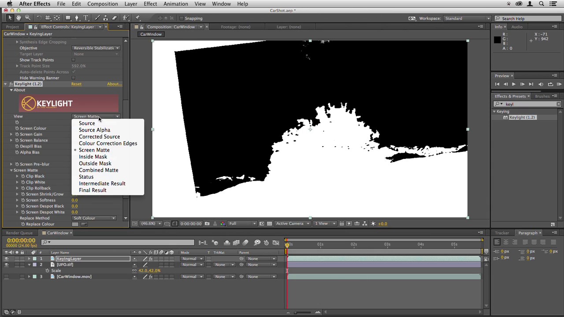Viewport: 564px width, 317px height.
Task: Select the Hand tool in toolbar
Action: pyautogui.click(x=19, y=18)
